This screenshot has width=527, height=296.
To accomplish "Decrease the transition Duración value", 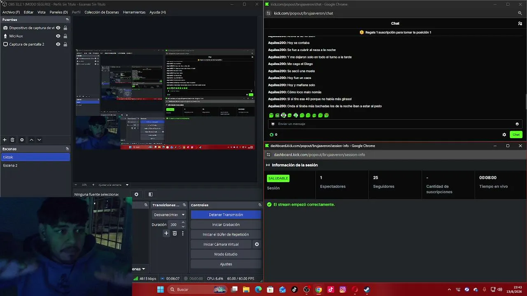I will coord(183,227).
